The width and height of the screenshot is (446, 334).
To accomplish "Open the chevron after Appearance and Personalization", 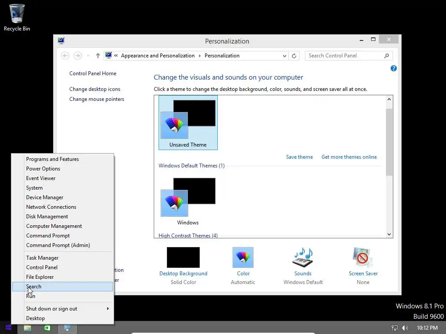I will 199,56.
